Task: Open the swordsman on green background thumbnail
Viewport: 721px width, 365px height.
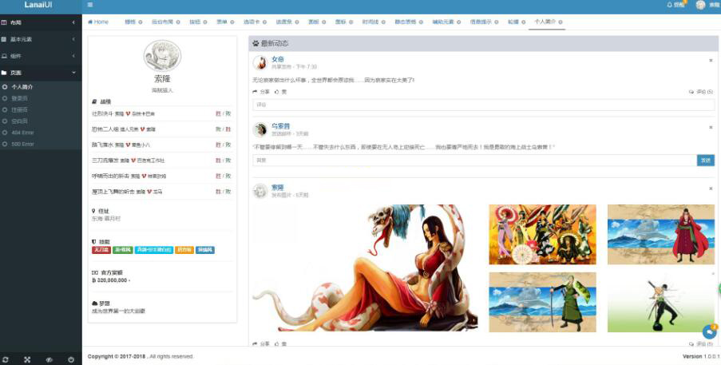Action: (661, 302)
